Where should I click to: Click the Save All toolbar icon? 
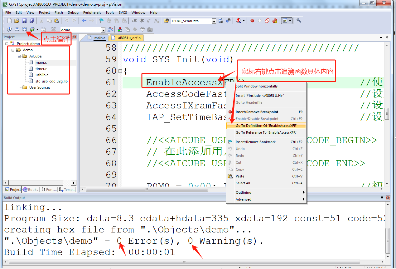coord(32,21)
